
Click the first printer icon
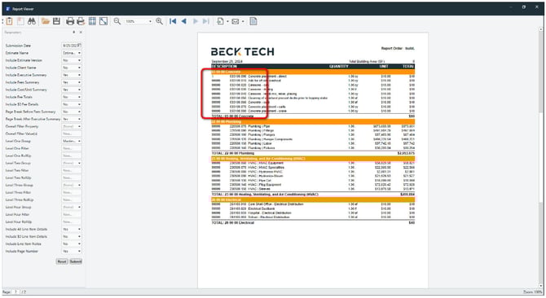point(70,21)
